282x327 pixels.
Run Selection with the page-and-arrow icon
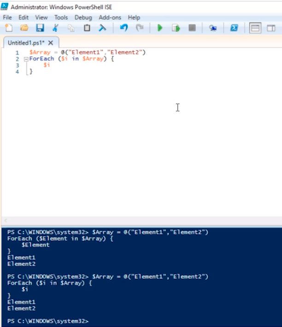click(x=176, y=28)
